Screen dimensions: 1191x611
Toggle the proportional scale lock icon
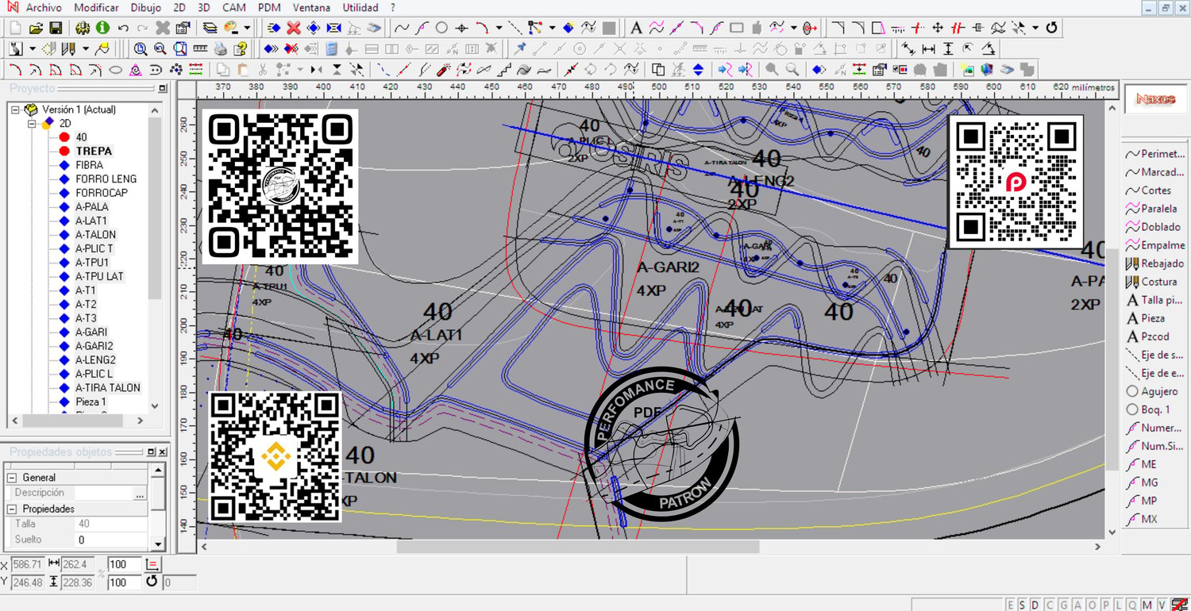[152, 564]
